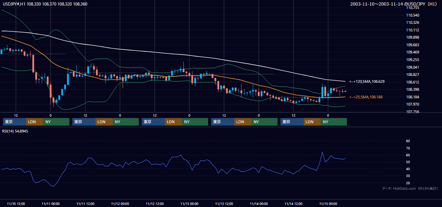Click the USDJPY#,H1 chart title text
Viewport: 442px width, 207px height.
[44, 4]
